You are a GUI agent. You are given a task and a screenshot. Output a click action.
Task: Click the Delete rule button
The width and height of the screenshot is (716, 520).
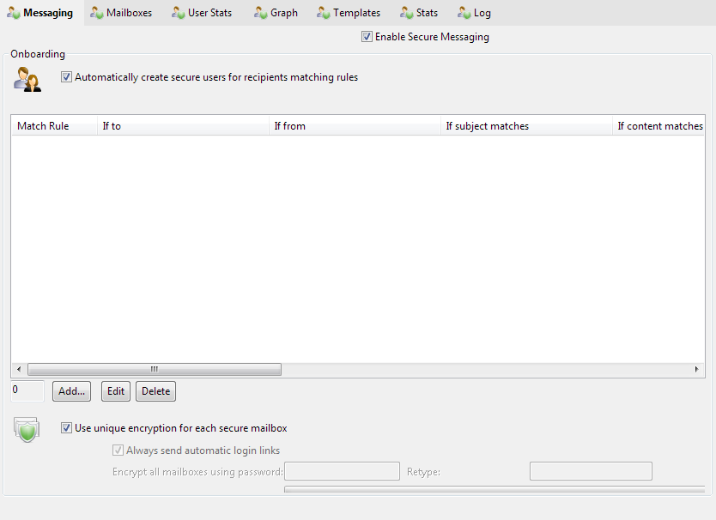pos(155,391)
